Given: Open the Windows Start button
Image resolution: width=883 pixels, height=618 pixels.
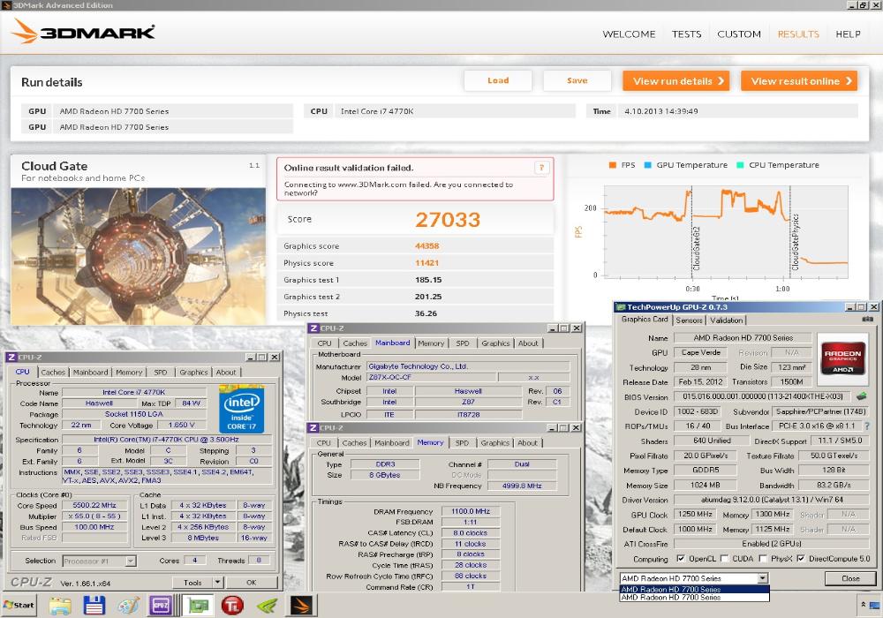Looking at the screenshot, I should [x=19, y=605].
